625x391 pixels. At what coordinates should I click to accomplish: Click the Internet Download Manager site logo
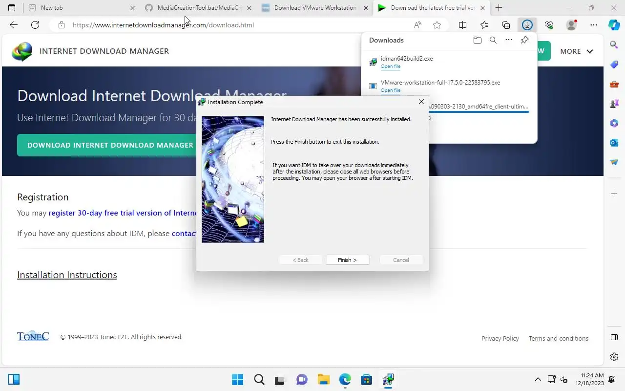pyautogui.click(x=22, y=51)
